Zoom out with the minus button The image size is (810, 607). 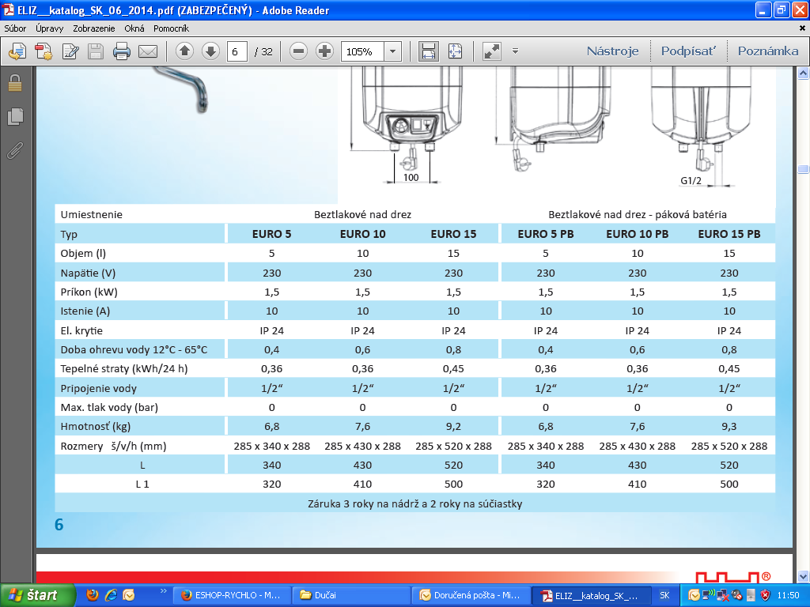[298, 51]
